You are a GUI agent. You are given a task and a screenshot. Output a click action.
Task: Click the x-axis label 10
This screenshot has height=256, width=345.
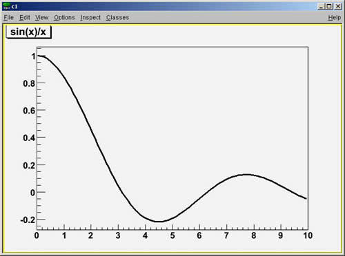[308, 235]
